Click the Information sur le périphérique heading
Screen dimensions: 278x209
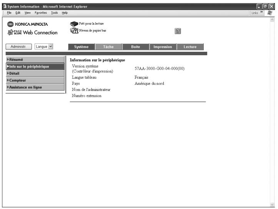[x=97, y=60]
